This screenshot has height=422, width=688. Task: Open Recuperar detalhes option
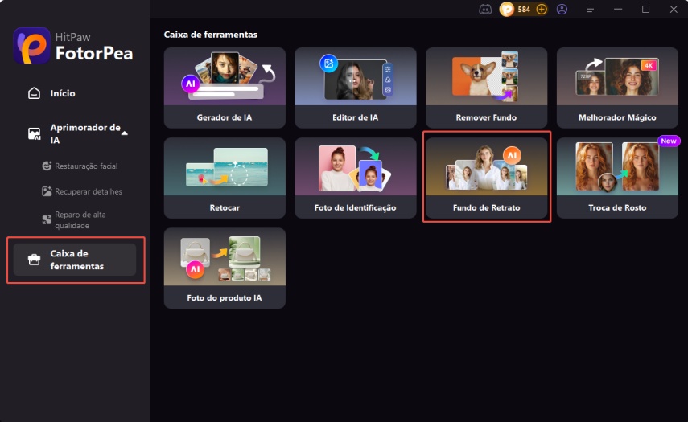pyautogui.click(x=89, y=191)
